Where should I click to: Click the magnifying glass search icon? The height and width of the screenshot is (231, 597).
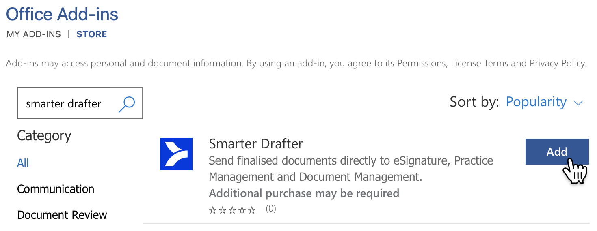coord(127,104)
